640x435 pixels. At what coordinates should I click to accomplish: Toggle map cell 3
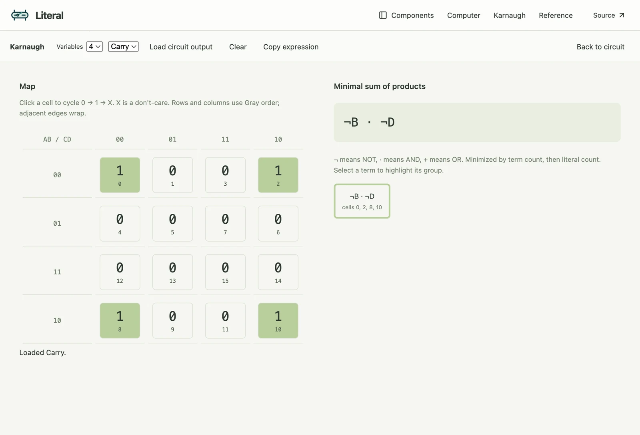(x=225, y=175)
